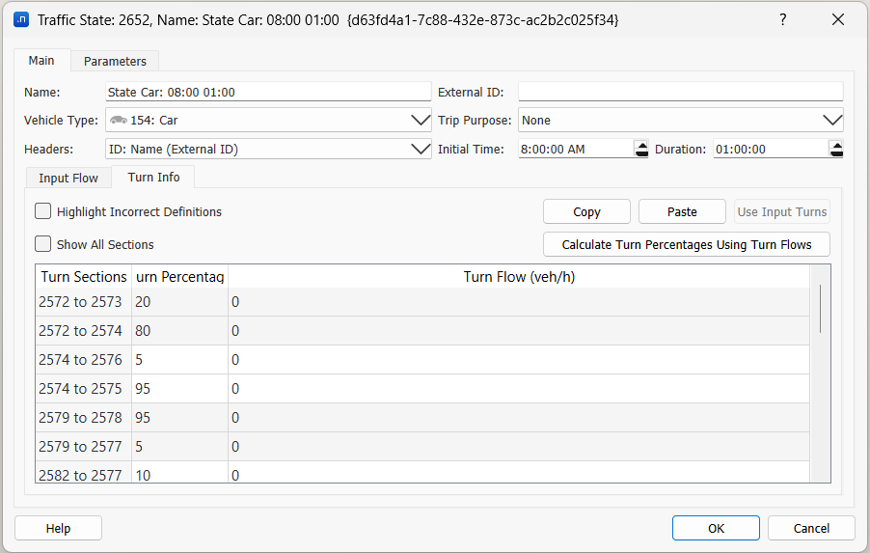Select the Input Flow tab
Screen dimensions: 870x553
click(68, 178)
